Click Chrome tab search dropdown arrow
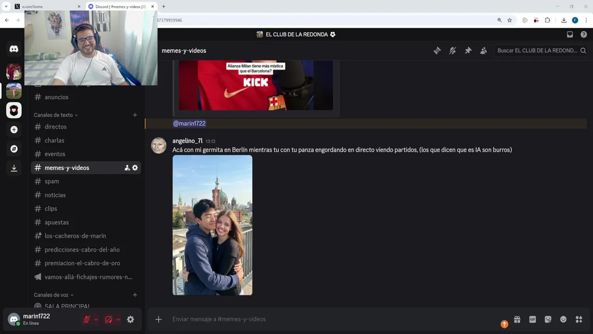This screenshot has height=334, width=593. [x=6, y=6]
